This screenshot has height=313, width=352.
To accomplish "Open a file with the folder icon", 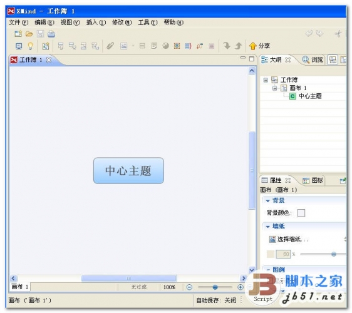I will (x=29, y=34).
